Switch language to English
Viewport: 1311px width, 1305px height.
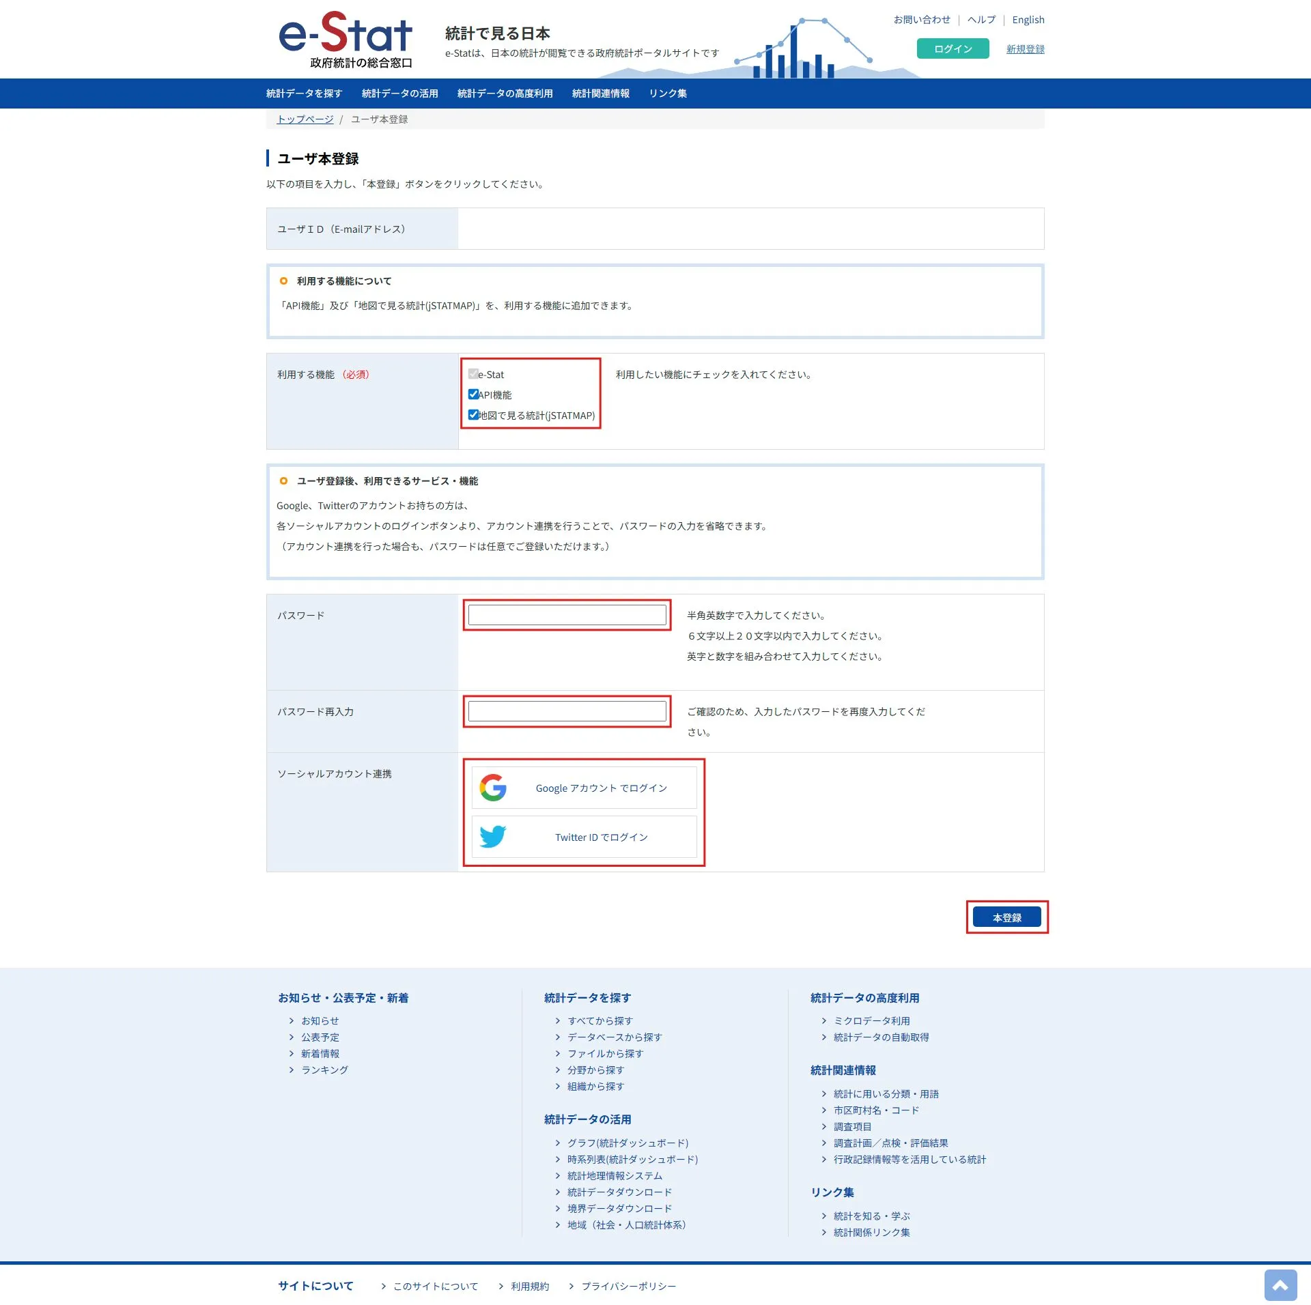[1028, 20]
